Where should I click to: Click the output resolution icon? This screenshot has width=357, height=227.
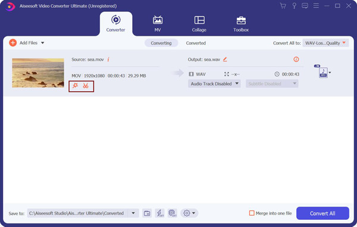pos(227,74)
